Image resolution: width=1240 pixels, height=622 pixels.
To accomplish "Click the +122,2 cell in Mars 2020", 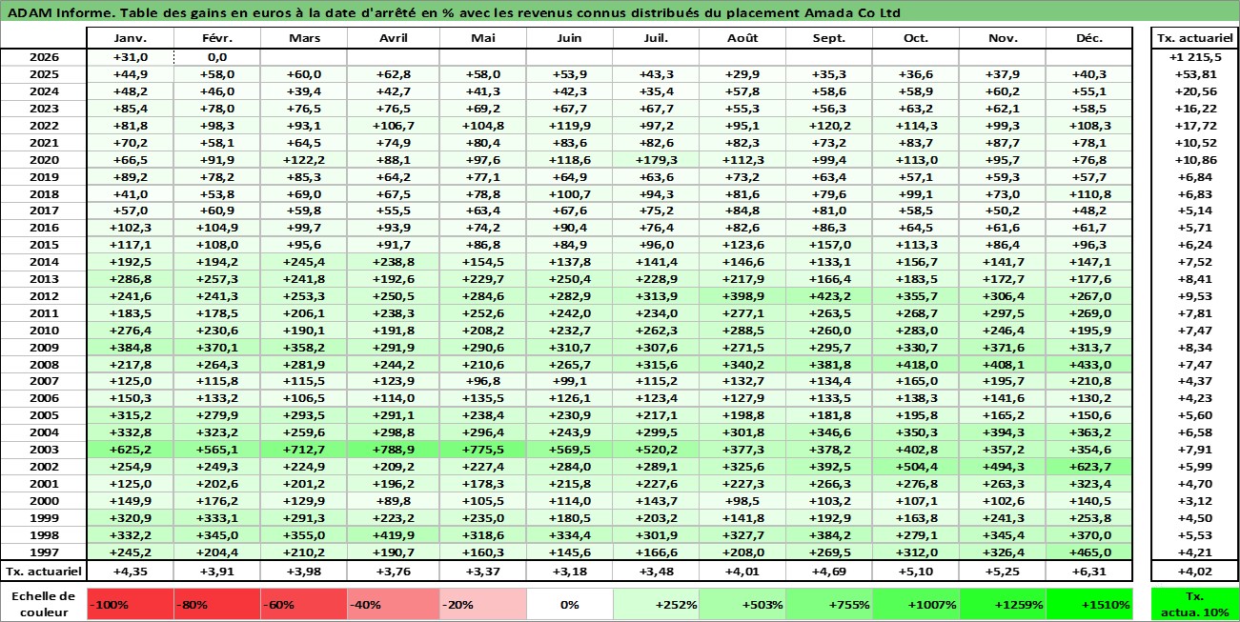I will pos(303,160).
